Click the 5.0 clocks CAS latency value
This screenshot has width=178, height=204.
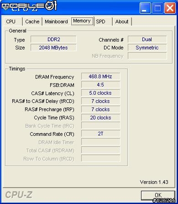pos(100,93)
